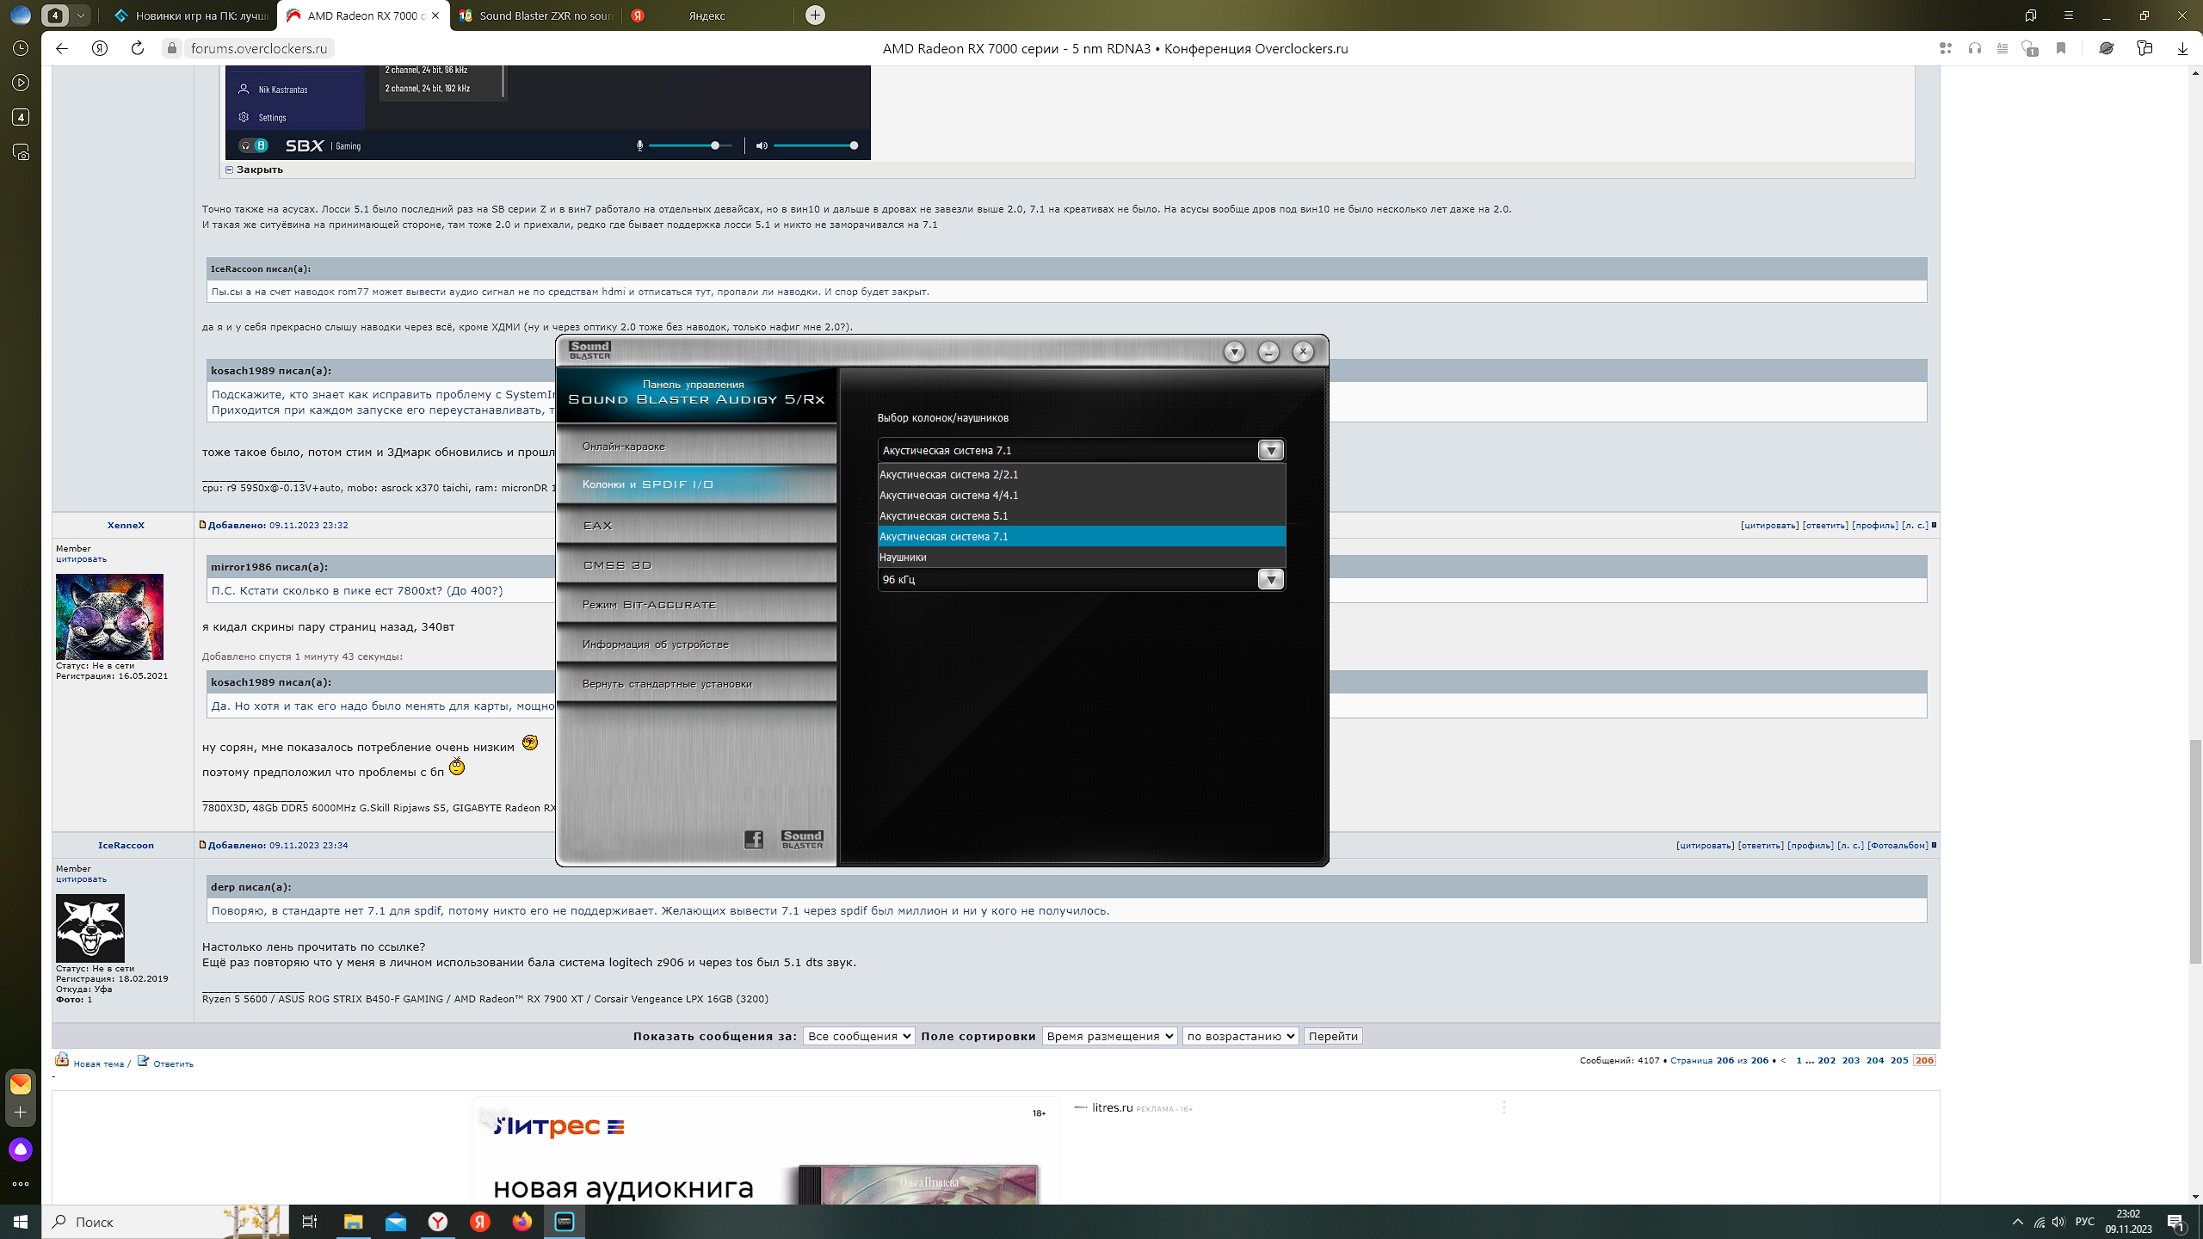Screen dimensions: 2203x1239
Task: Click the Ответить reply link
Action: pyautogui.click(x=172, y=1063)
